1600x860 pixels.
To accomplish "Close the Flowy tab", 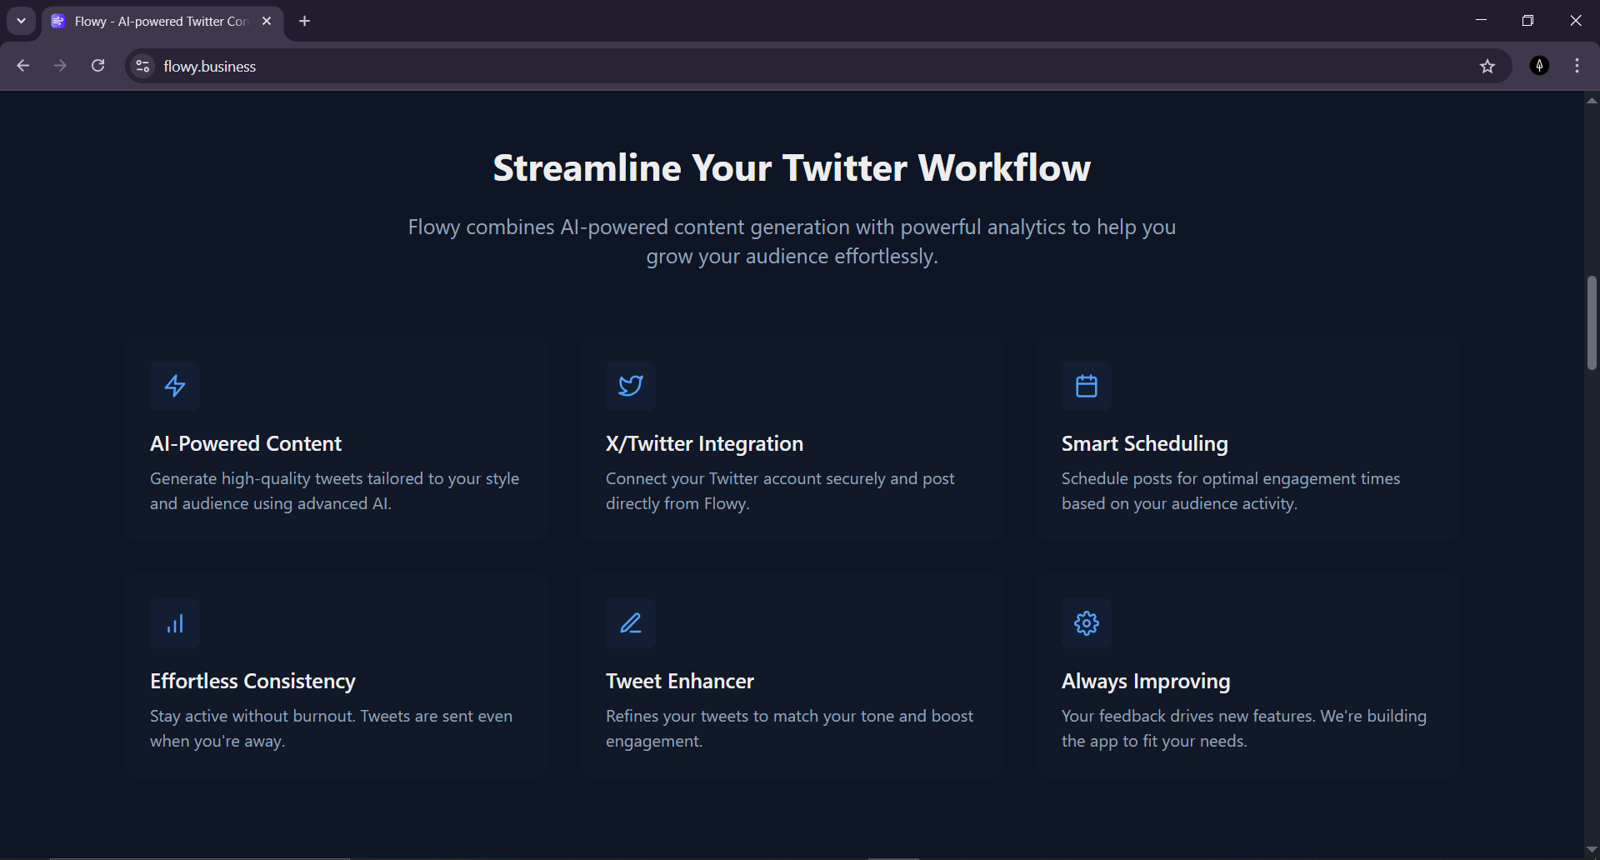I will coord(267,21).
